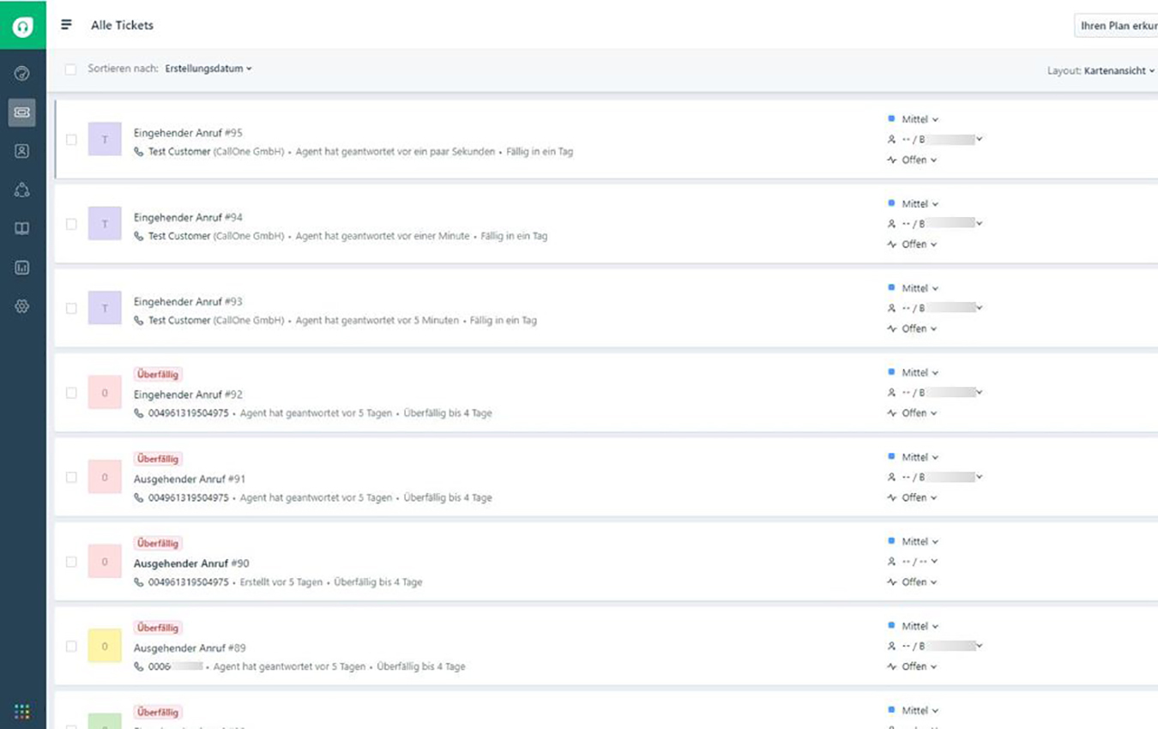Open the ticket filters menu icon
The width and height of the screenshot is (1158, 729).
point(66,25)
